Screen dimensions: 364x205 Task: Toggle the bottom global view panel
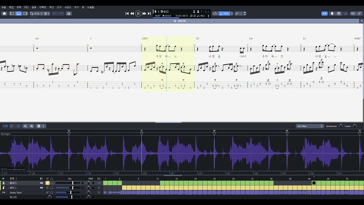point(18,13)
